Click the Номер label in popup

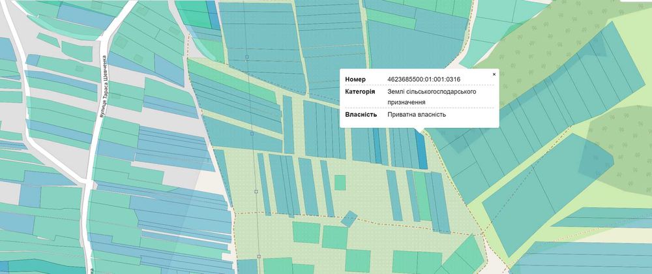pyautogui.click(x=355, y=79)
